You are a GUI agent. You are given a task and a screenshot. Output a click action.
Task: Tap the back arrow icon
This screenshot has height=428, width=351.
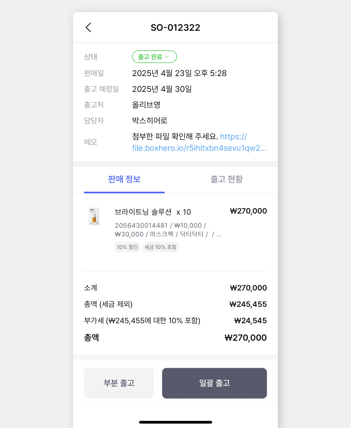coord(88,27)
